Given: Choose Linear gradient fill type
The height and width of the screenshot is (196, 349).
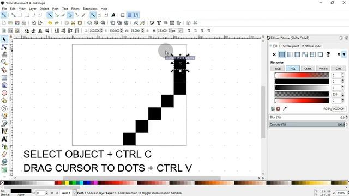Looking at the screenshot, I should pyautogui.click(x=290, y=54).
